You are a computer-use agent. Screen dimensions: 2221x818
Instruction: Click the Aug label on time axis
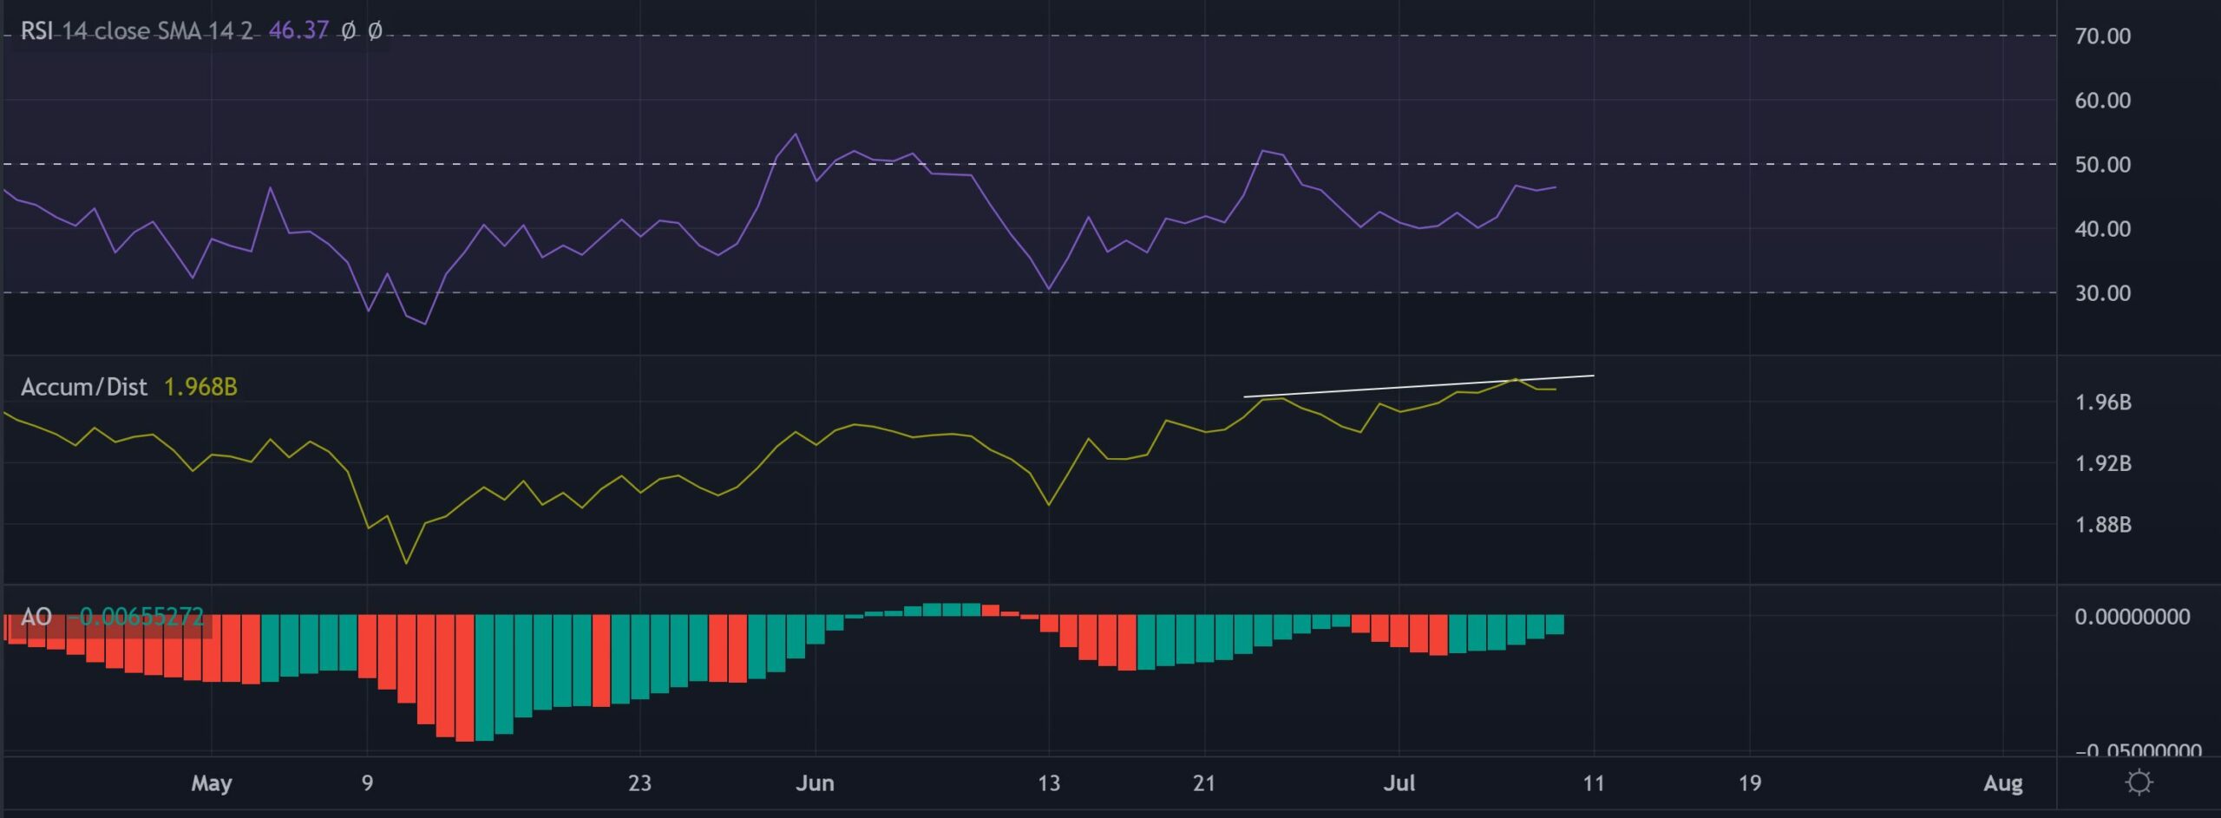click(x=2002, y=783)
